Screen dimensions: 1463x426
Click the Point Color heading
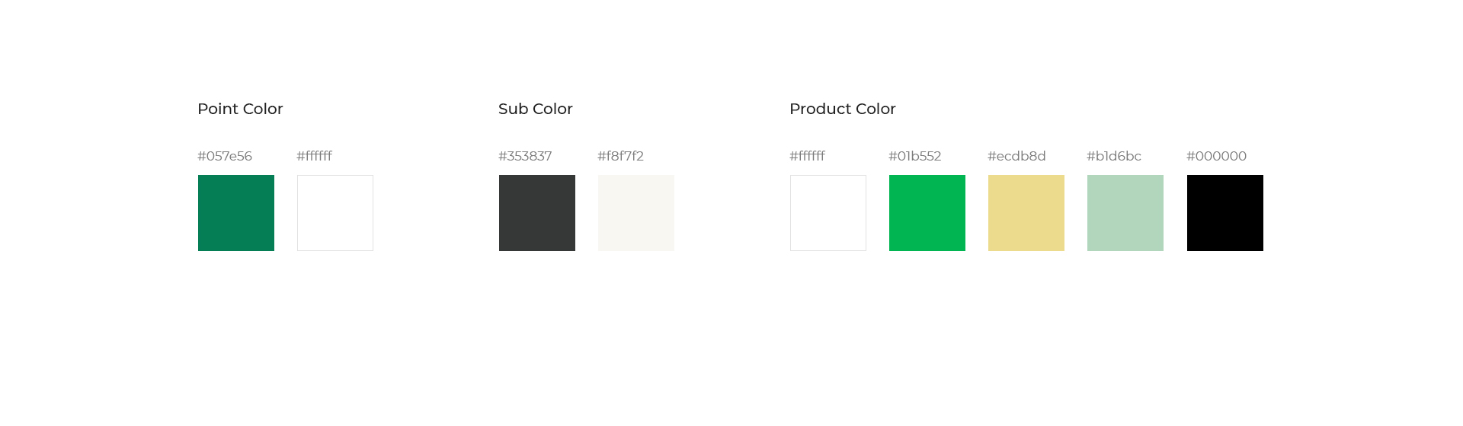240,109
